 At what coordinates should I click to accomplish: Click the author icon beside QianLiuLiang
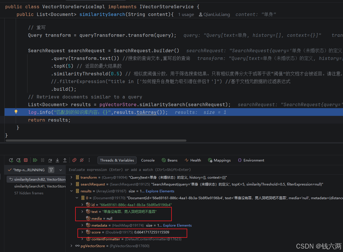tap(201, 14)
